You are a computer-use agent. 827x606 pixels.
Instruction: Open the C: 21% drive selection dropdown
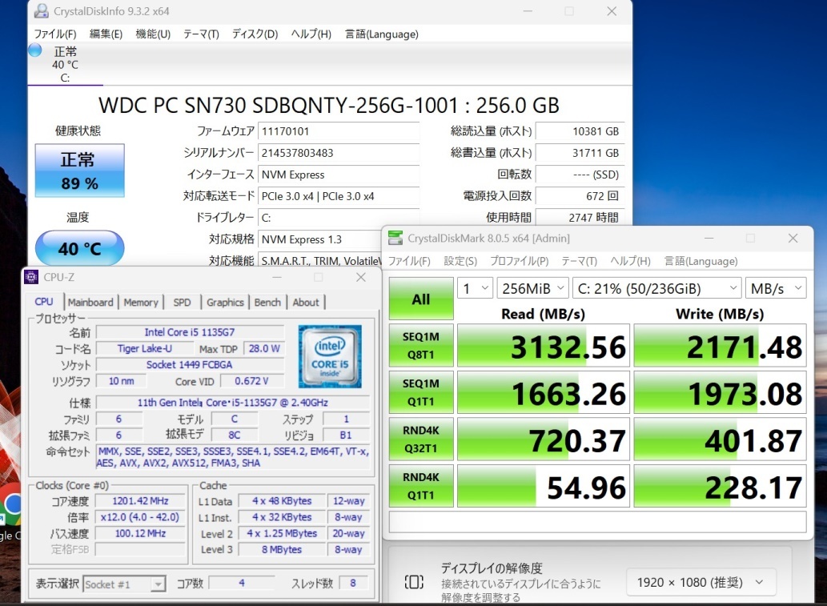(x=656, y=288)
